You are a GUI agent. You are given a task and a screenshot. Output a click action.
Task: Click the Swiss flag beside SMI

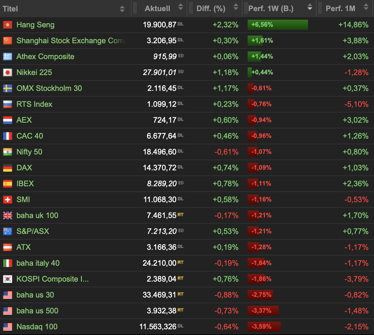click(x=8, y=200)
